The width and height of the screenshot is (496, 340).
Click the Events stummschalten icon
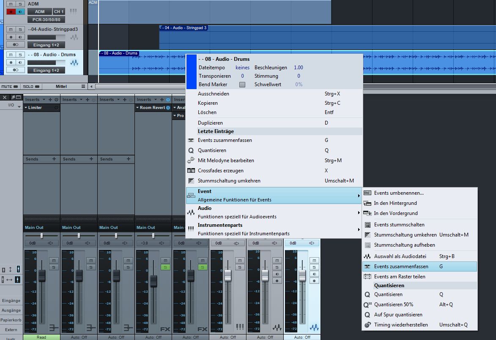[x=367, y=225]
